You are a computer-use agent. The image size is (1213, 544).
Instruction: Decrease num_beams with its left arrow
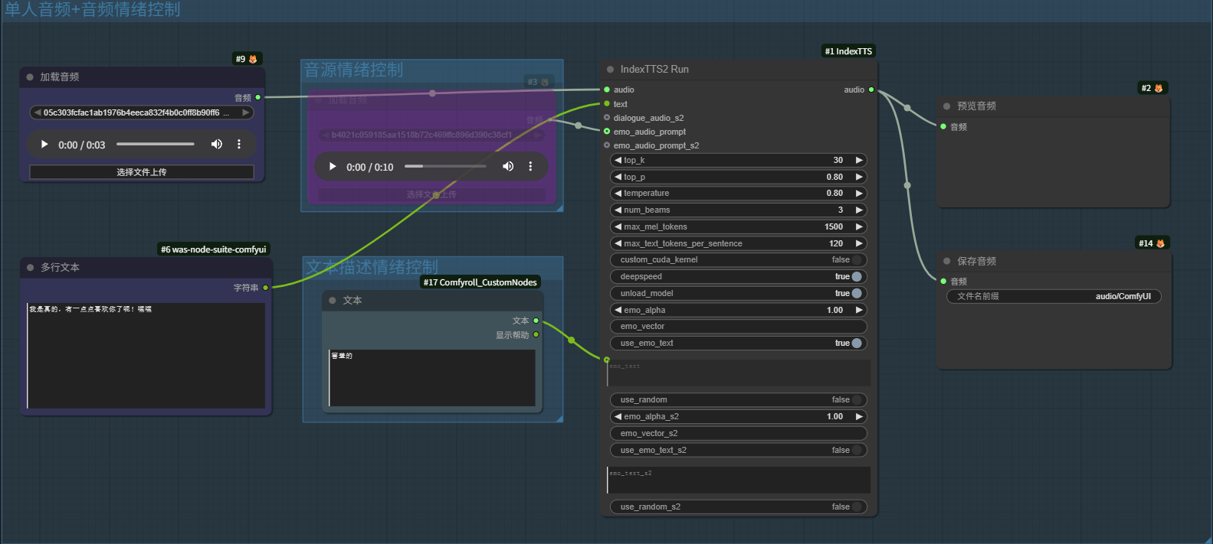pyautogui.click(x=618, y=210)
